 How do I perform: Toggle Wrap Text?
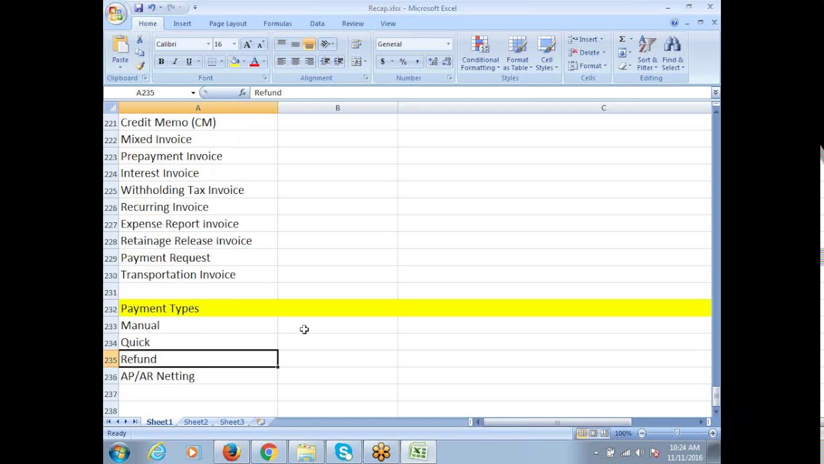pos(356,44)
